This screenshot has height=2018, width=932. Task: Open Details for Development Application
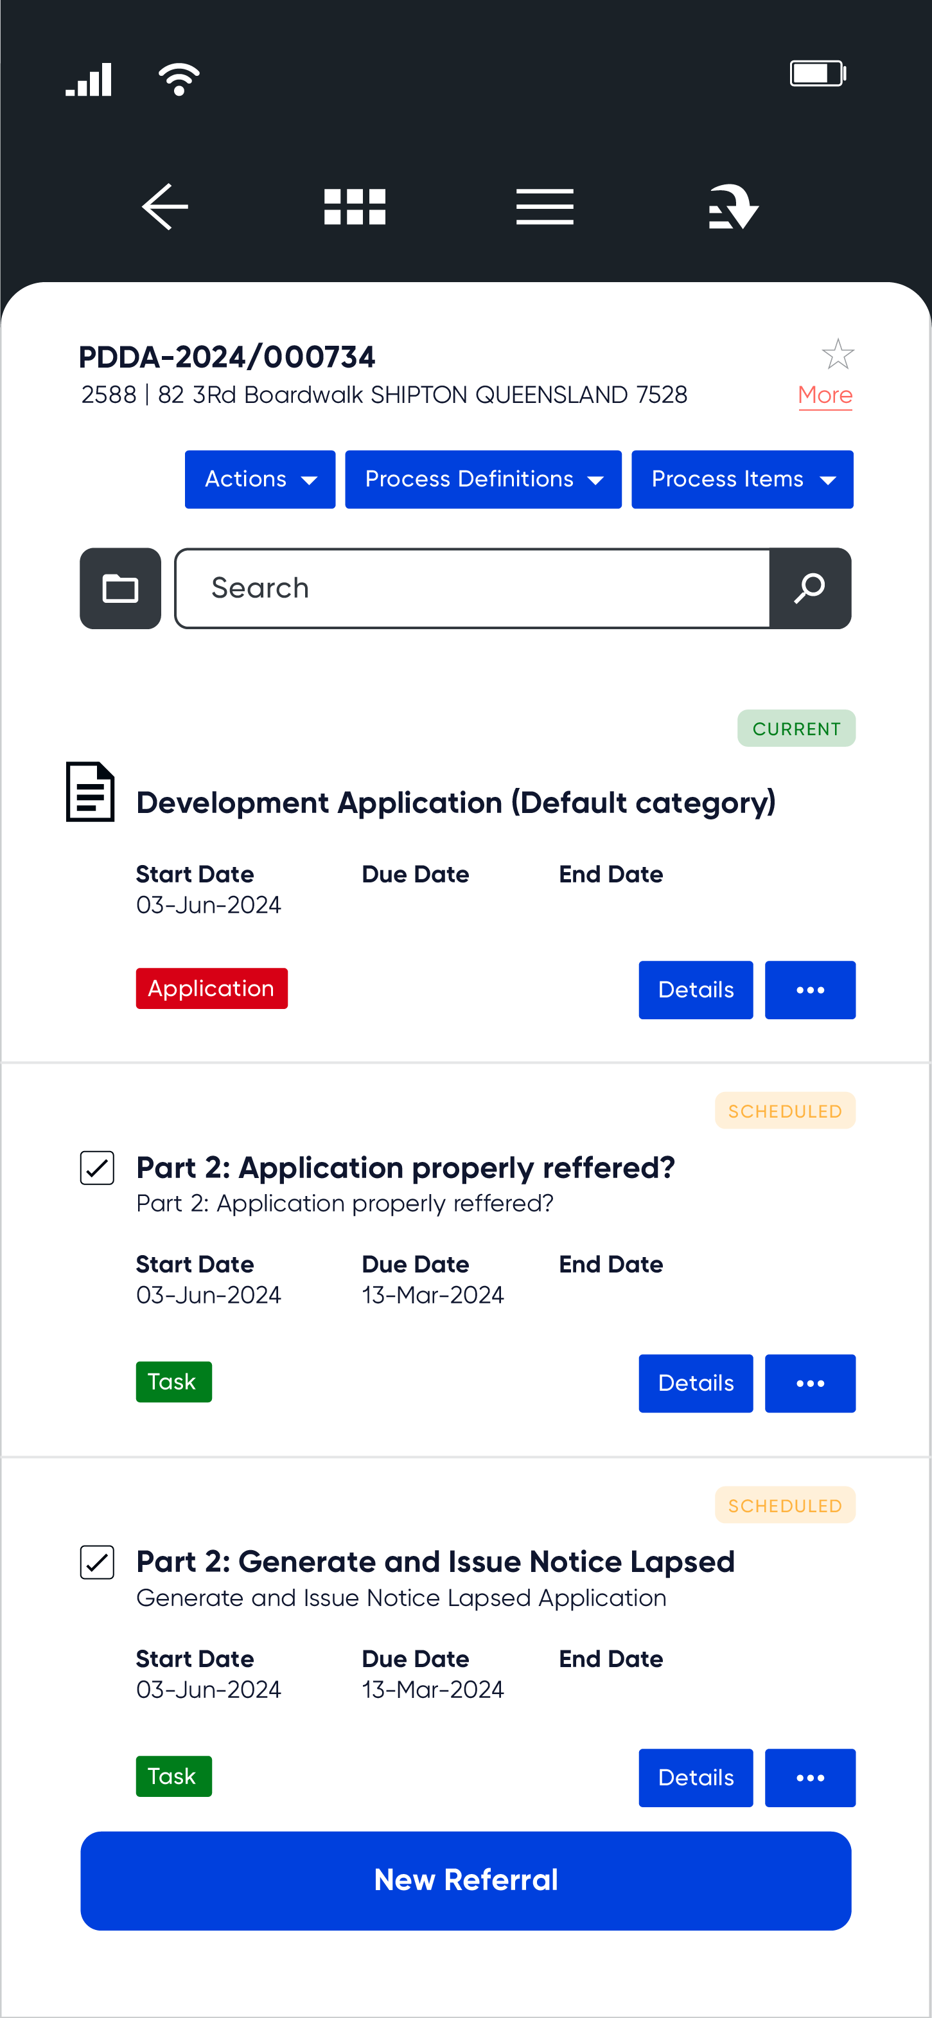[696, 990]
